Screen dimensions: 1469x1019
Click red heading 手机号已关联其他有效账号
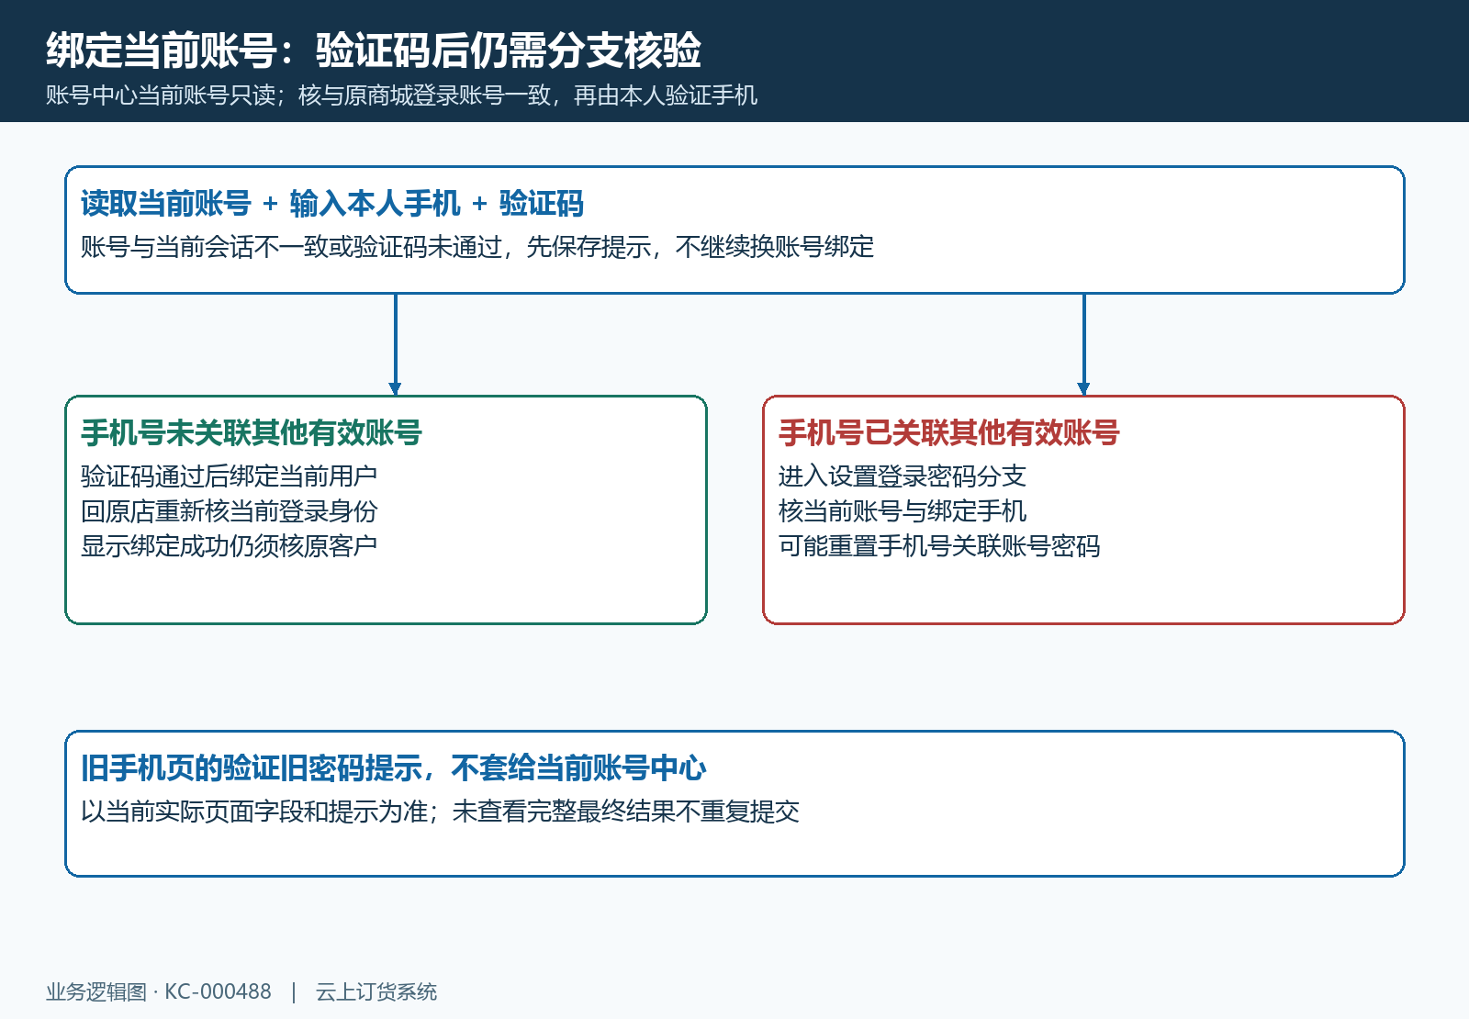tap(949, 432)
